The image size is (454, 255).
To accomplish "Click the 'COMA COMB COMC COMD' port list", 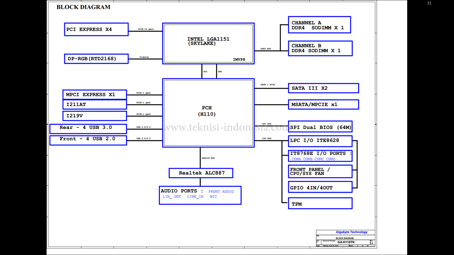I will [x=314, y=159].
